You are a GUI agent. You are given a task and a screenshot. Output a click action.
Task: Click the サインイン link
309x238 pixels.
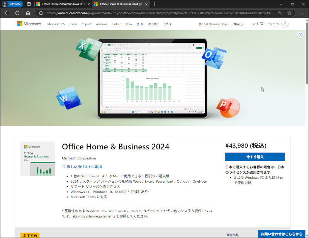point(273,24)
